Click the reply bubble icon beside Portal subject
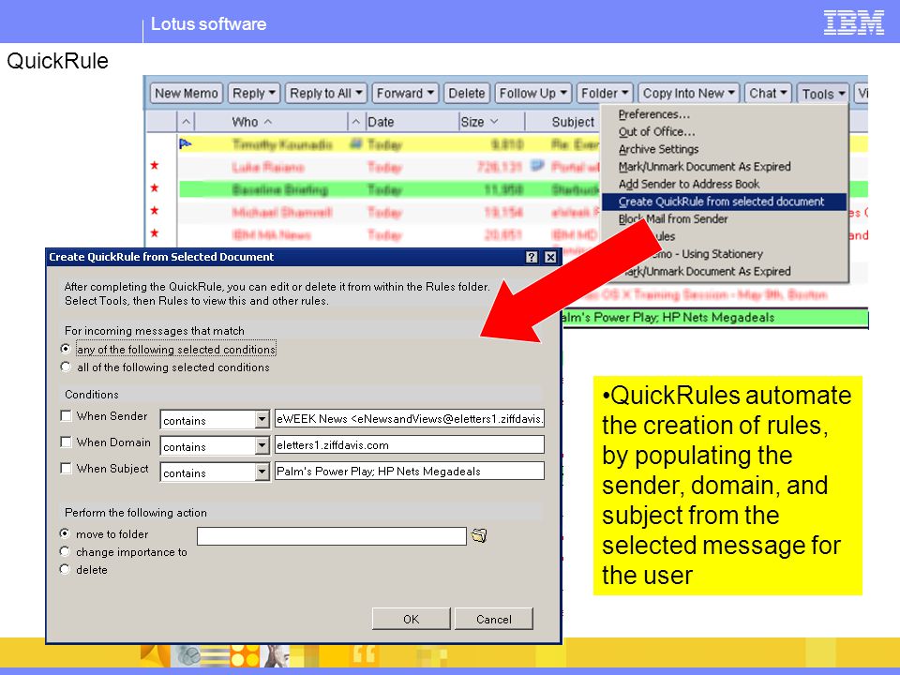Screen dimensions: 900x675 537,166
